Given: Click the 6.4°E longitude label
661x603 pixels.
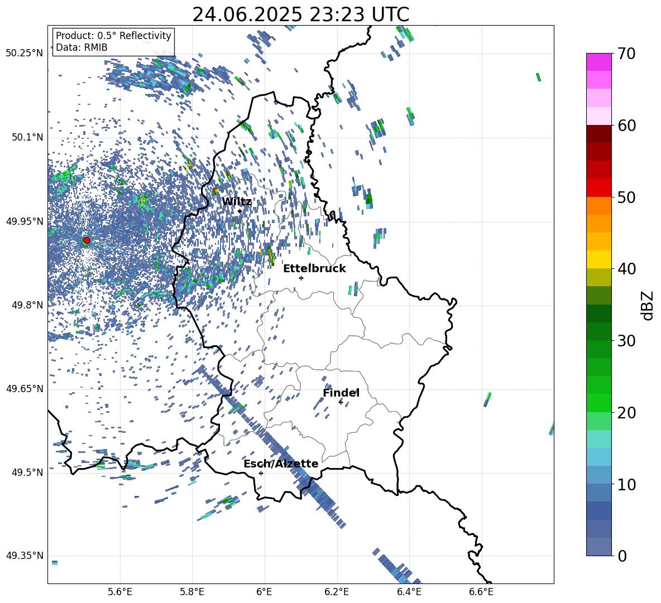Looking at the screenshot, I should click(409, 592).
